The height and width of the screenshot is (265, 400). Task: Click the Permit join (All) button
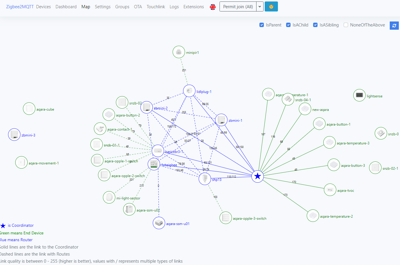pyautogui.click(x=238, y=7)
